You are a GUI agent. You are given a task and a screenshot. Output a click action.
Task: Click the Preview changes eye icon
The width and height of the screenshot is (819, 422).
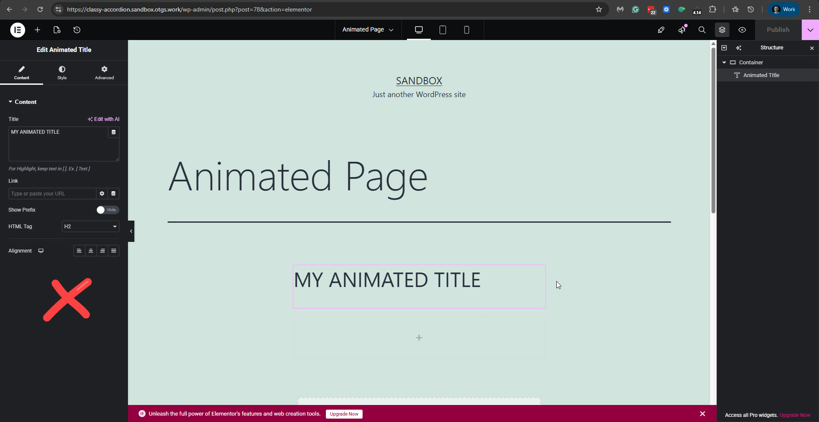point(742,30)
